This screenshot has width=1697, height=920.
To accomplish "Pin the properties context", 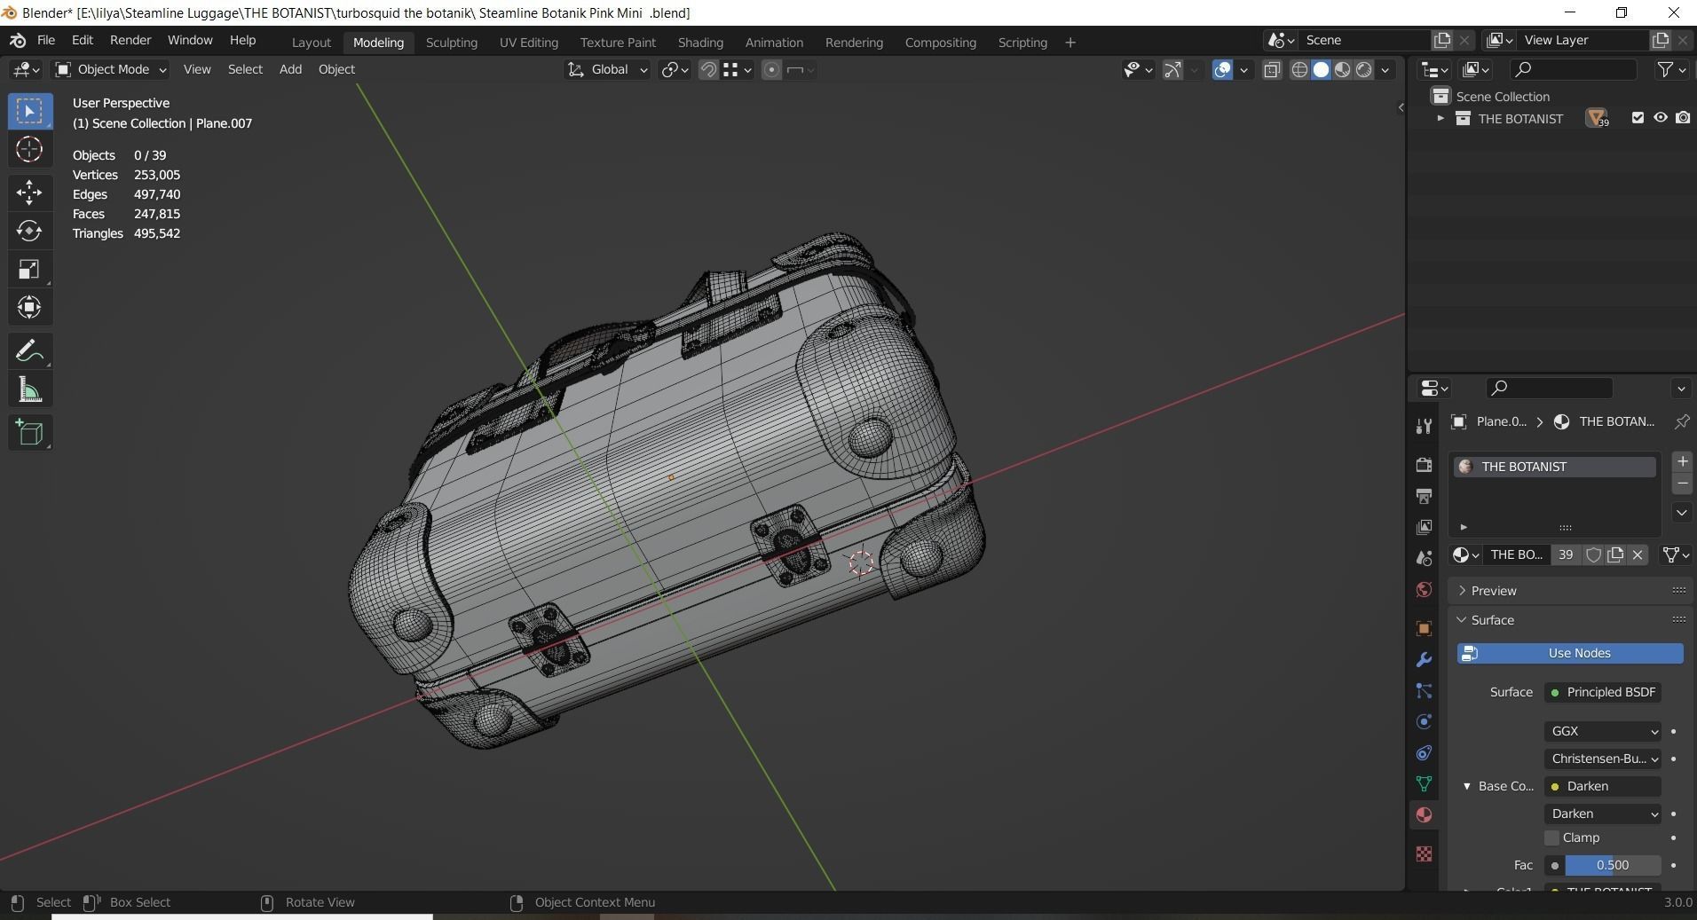I will pyautogui.click(x=1682, y=422).
